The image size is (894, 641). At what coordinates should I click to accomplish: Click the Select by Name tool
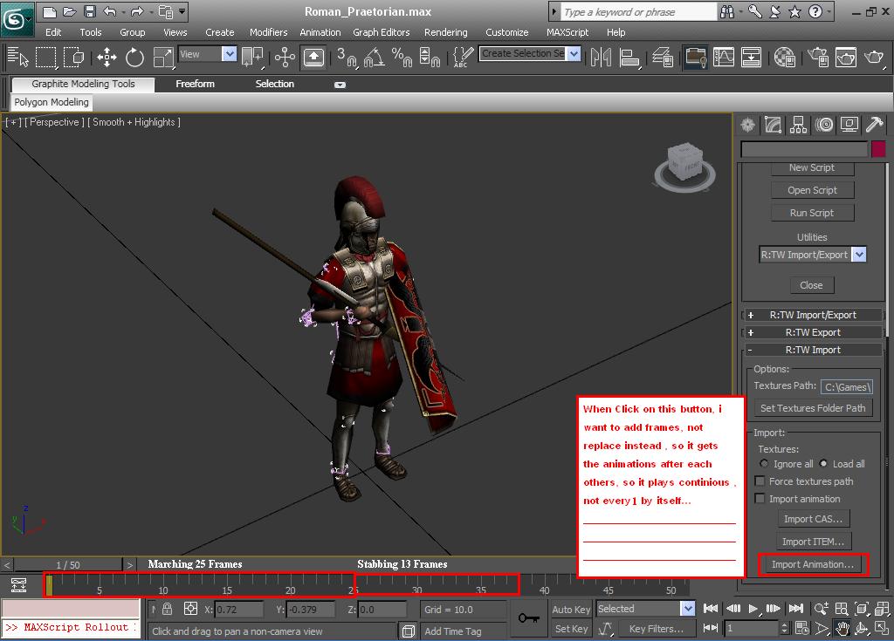17,57
